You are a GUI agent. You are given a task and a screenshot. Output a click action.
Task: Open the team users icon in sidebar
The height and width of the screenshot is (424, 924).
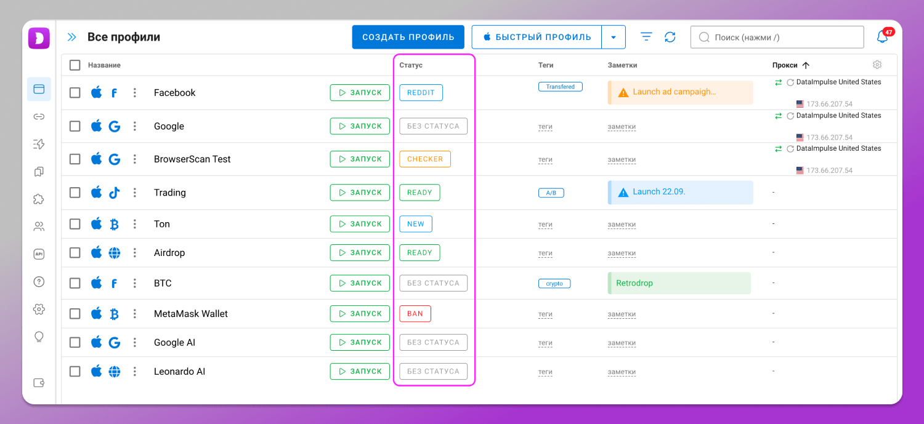tap(39, 226)
